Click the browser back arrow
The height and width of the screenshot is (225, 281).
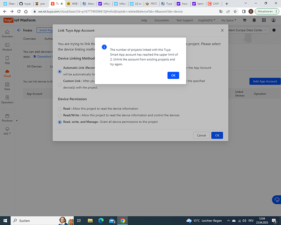click(5, 12)
